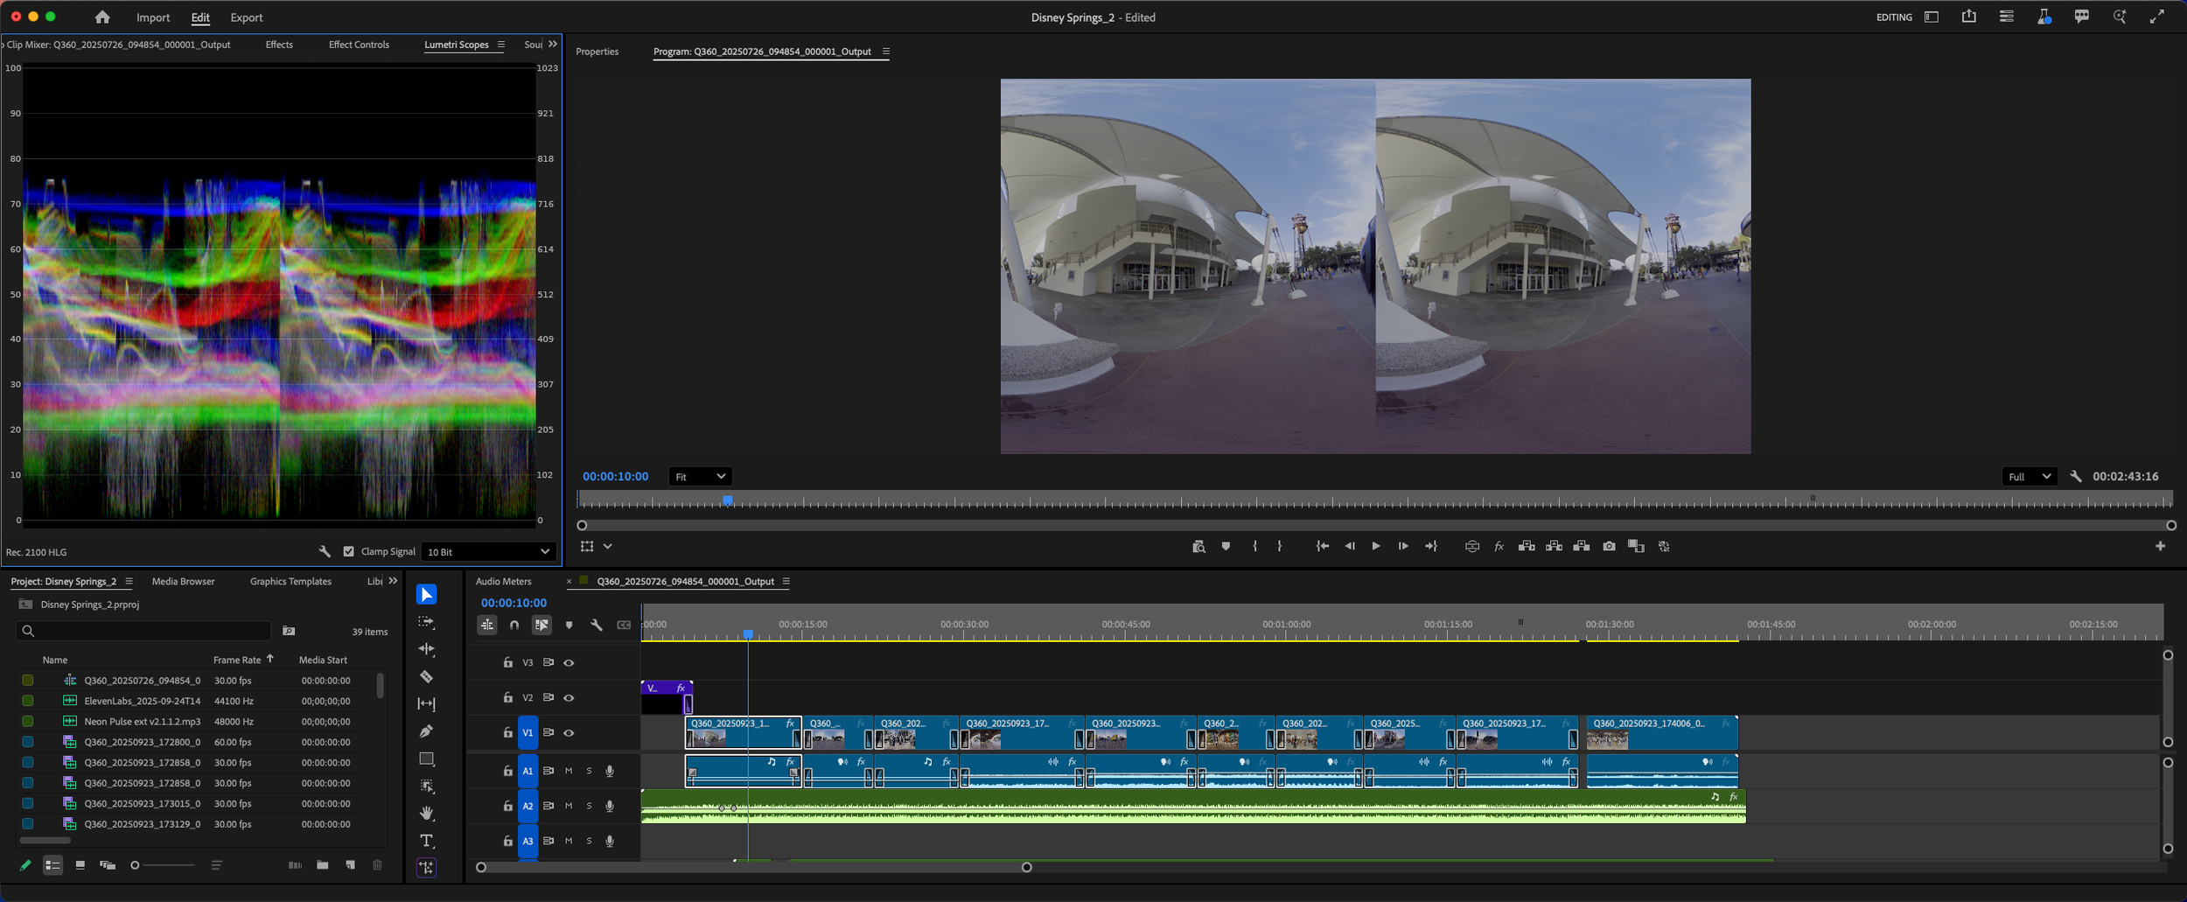The image size is (2187, 902).
Task: Click the Home icon in top bar
Action: 102,17
